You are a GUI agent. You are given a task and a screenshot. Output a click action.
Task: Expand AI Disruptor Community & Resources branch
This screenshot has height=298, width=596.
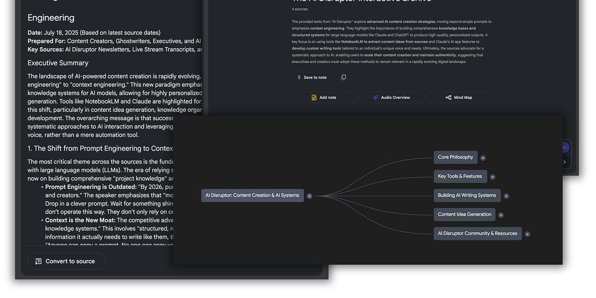(527, 234)
